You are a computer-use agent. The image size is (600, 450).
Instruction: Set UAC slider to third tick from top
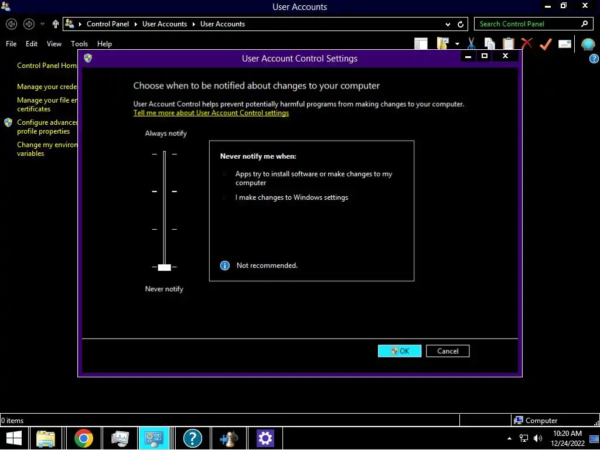pyautogui.click(x=165, y=229)
